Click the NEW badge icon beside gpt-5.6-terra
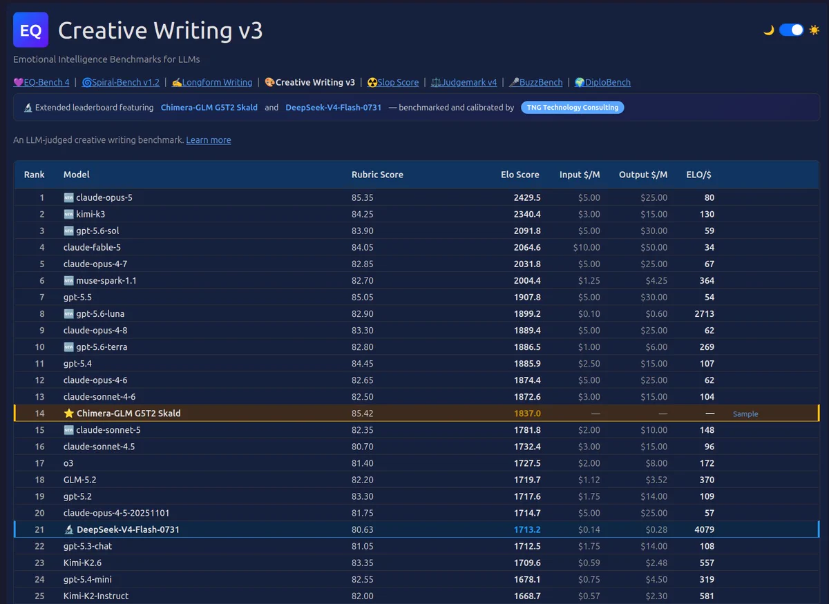Screen dimensions: 829x604 coord(68,347)
